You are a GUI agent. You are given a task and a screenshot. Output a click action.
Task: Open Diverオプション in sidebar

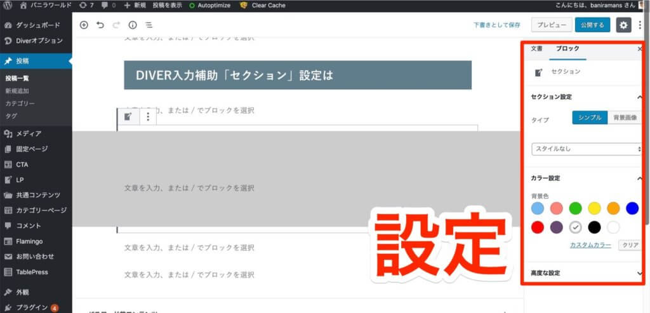click(x=36, y=41)
